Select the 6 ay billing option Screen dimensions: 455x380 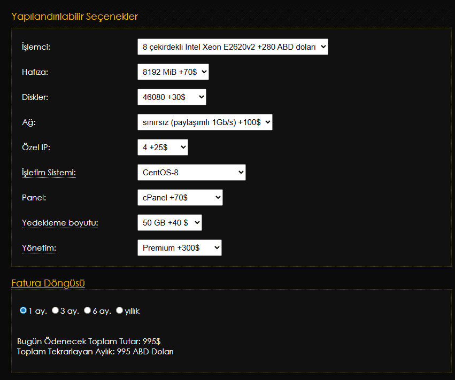[87, 311]
